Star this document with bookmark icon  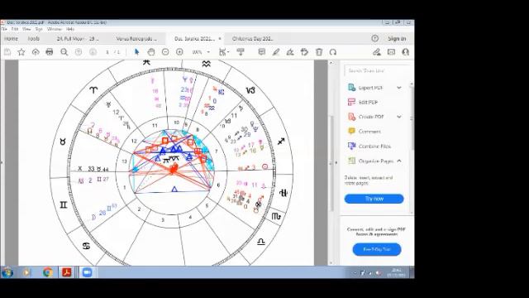click(21, 52)
